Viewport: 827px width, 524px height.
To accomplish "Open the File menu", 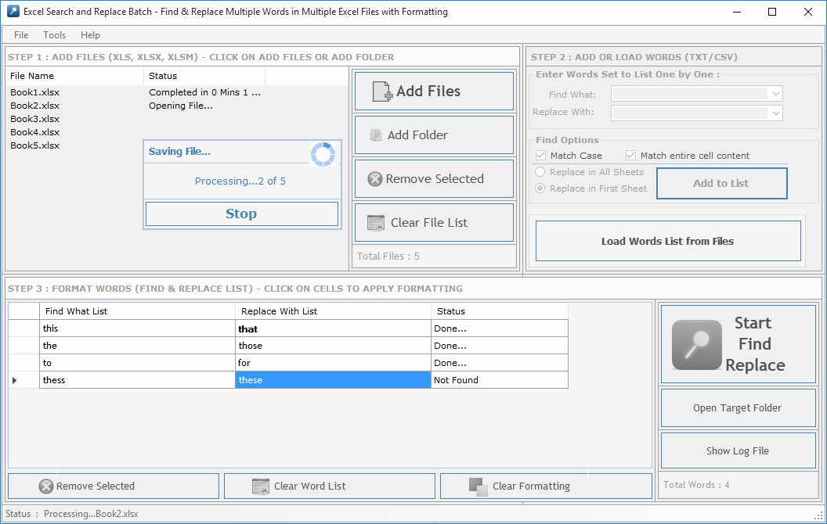I will coord(21,35).
